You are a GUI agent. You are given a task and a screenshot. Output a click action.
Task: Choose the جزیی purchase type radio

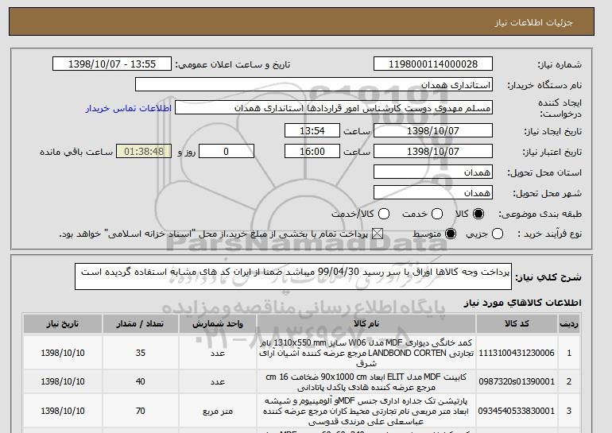click(x=498, y=234)
